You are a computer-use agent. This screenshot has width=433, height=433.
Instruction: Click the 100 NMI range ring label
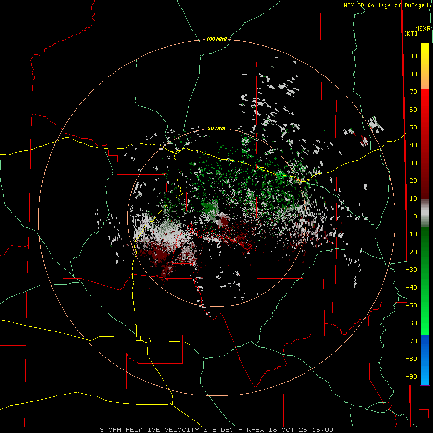click(216, 39)
